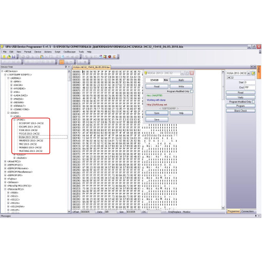Click the Open file folder icon
The height and width of the screenshot is (262, 262).
[x=9, y=57]
